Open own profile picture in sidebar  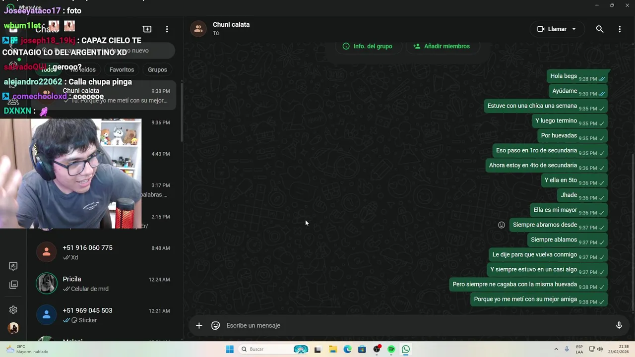[x=13, y=328]
